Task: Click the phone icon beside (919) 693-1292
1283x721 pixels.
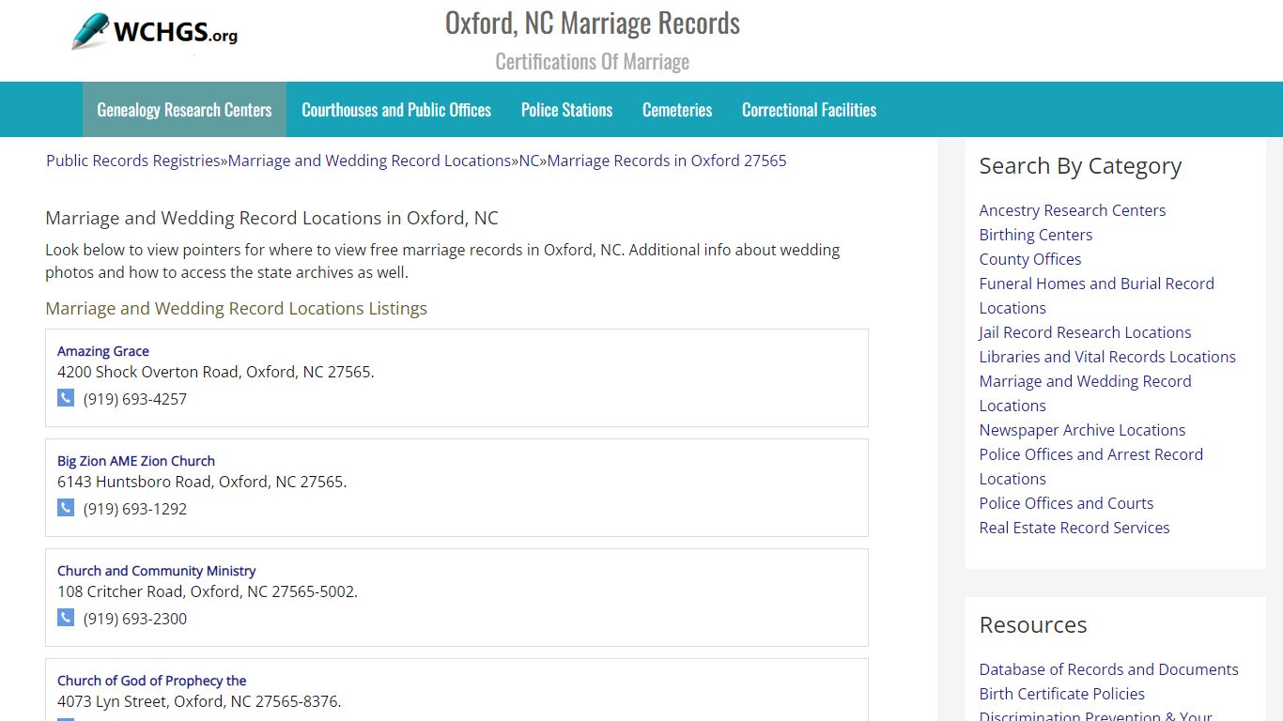Action: 66,508
